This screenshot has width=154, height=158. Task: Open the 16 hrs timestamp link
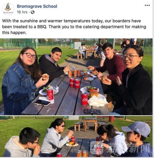point(22,12)
